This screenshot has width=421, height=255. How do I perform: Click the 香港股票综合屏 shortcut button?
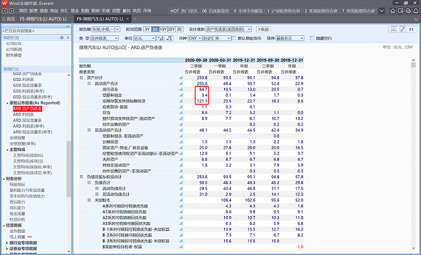click(321, 11)
